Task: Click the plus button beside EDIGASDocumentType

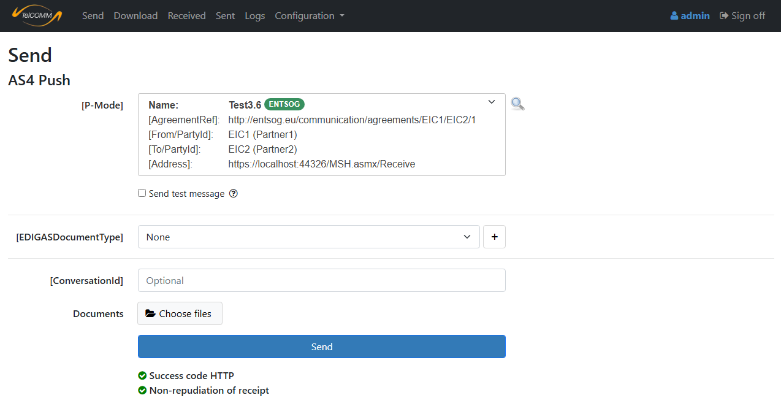Action: pos(494,237)
